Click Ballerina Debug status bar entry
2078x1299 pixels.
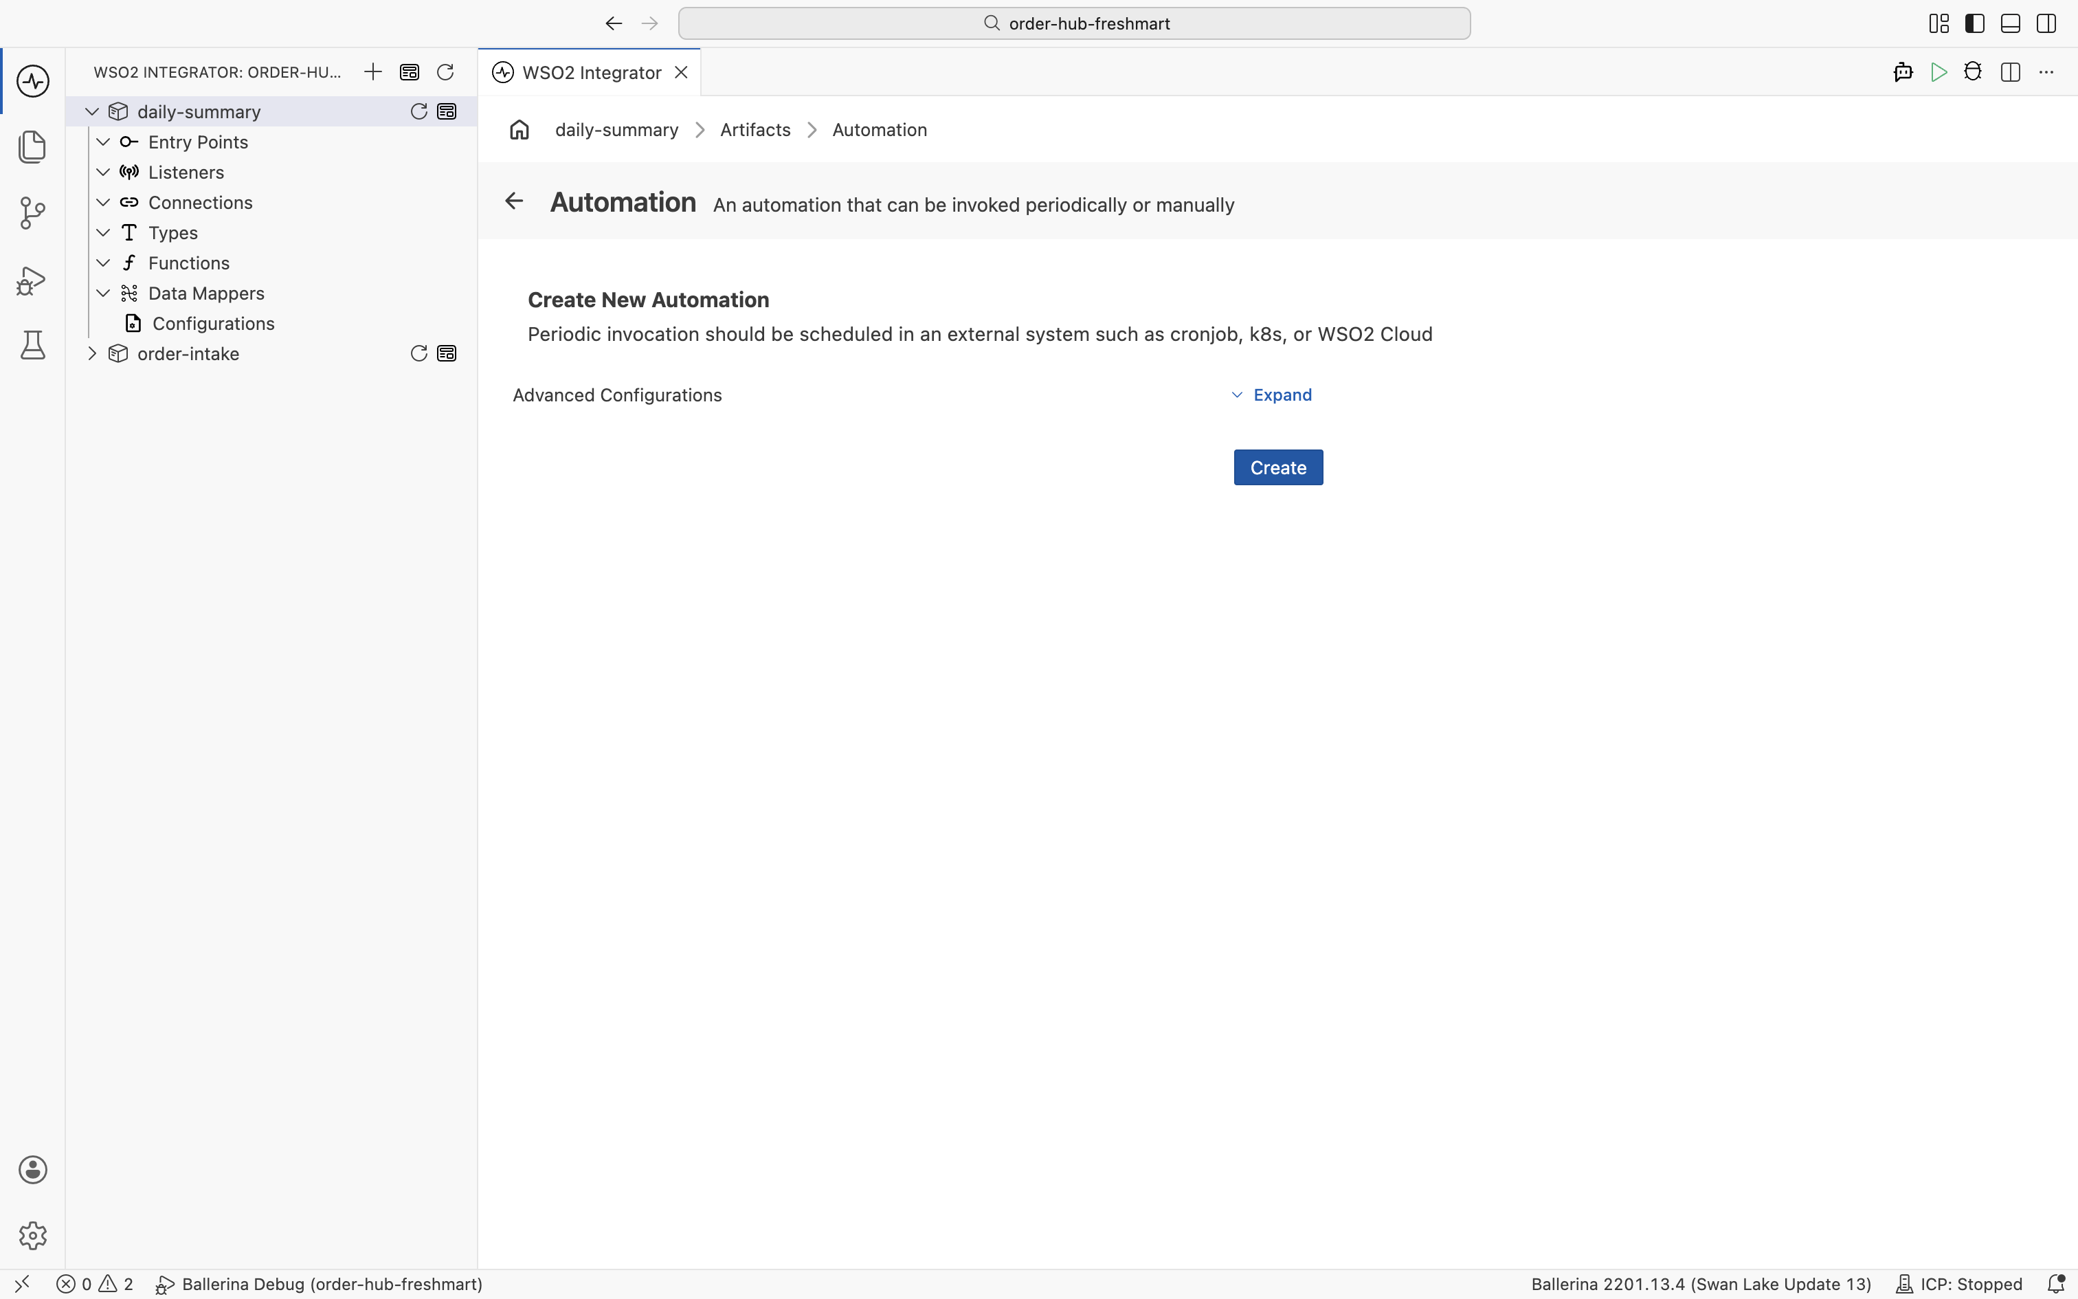pos(319,1285)
